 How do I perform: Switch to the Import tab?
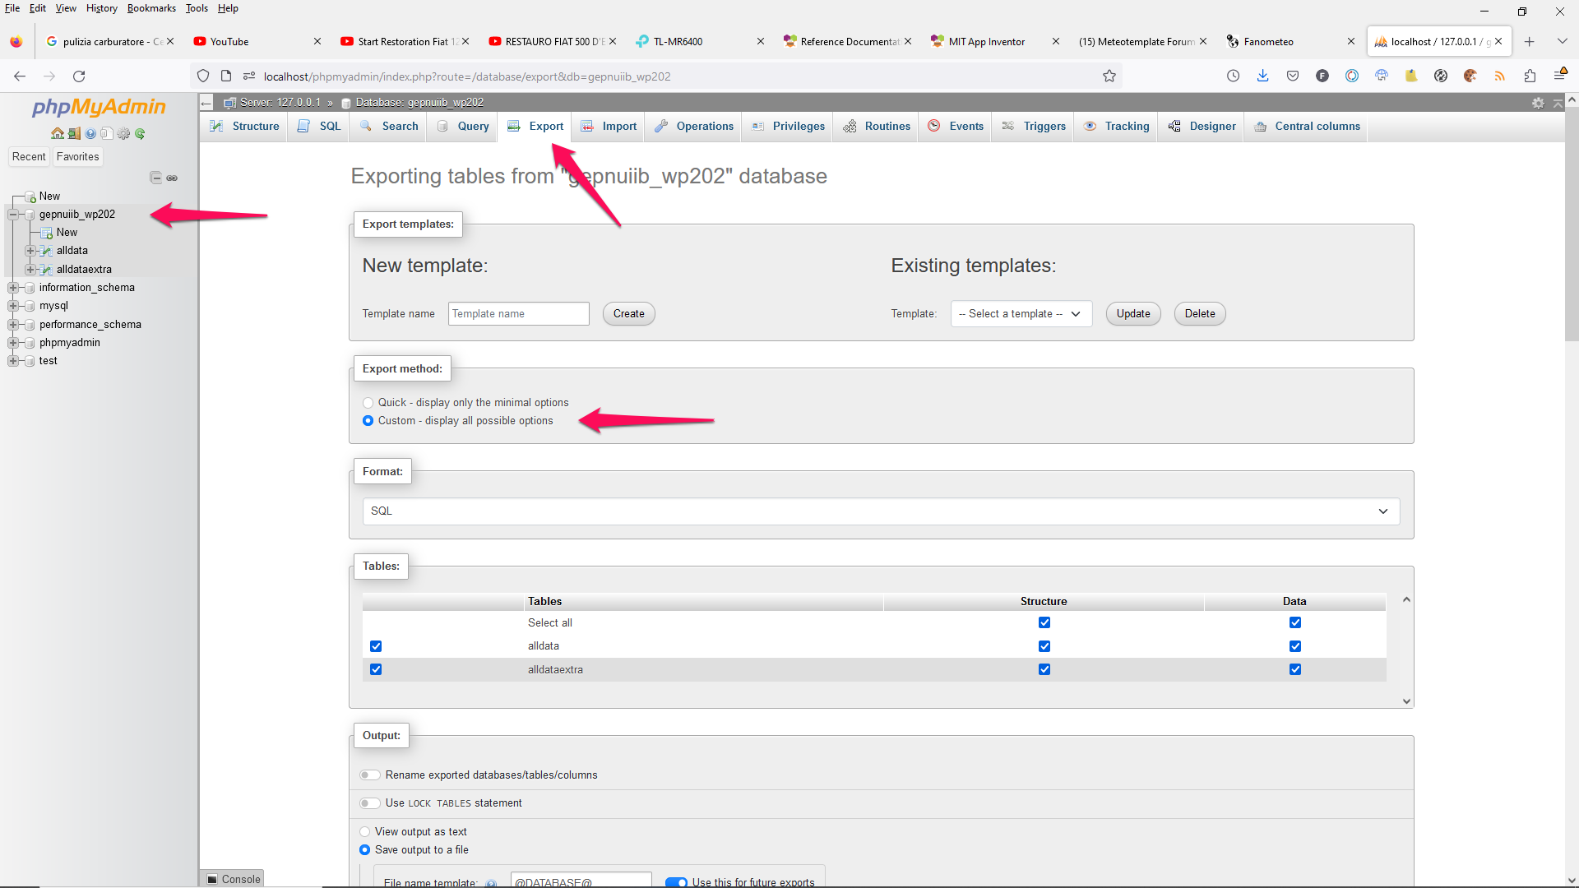pyautogui.click(x=609, y=127)
